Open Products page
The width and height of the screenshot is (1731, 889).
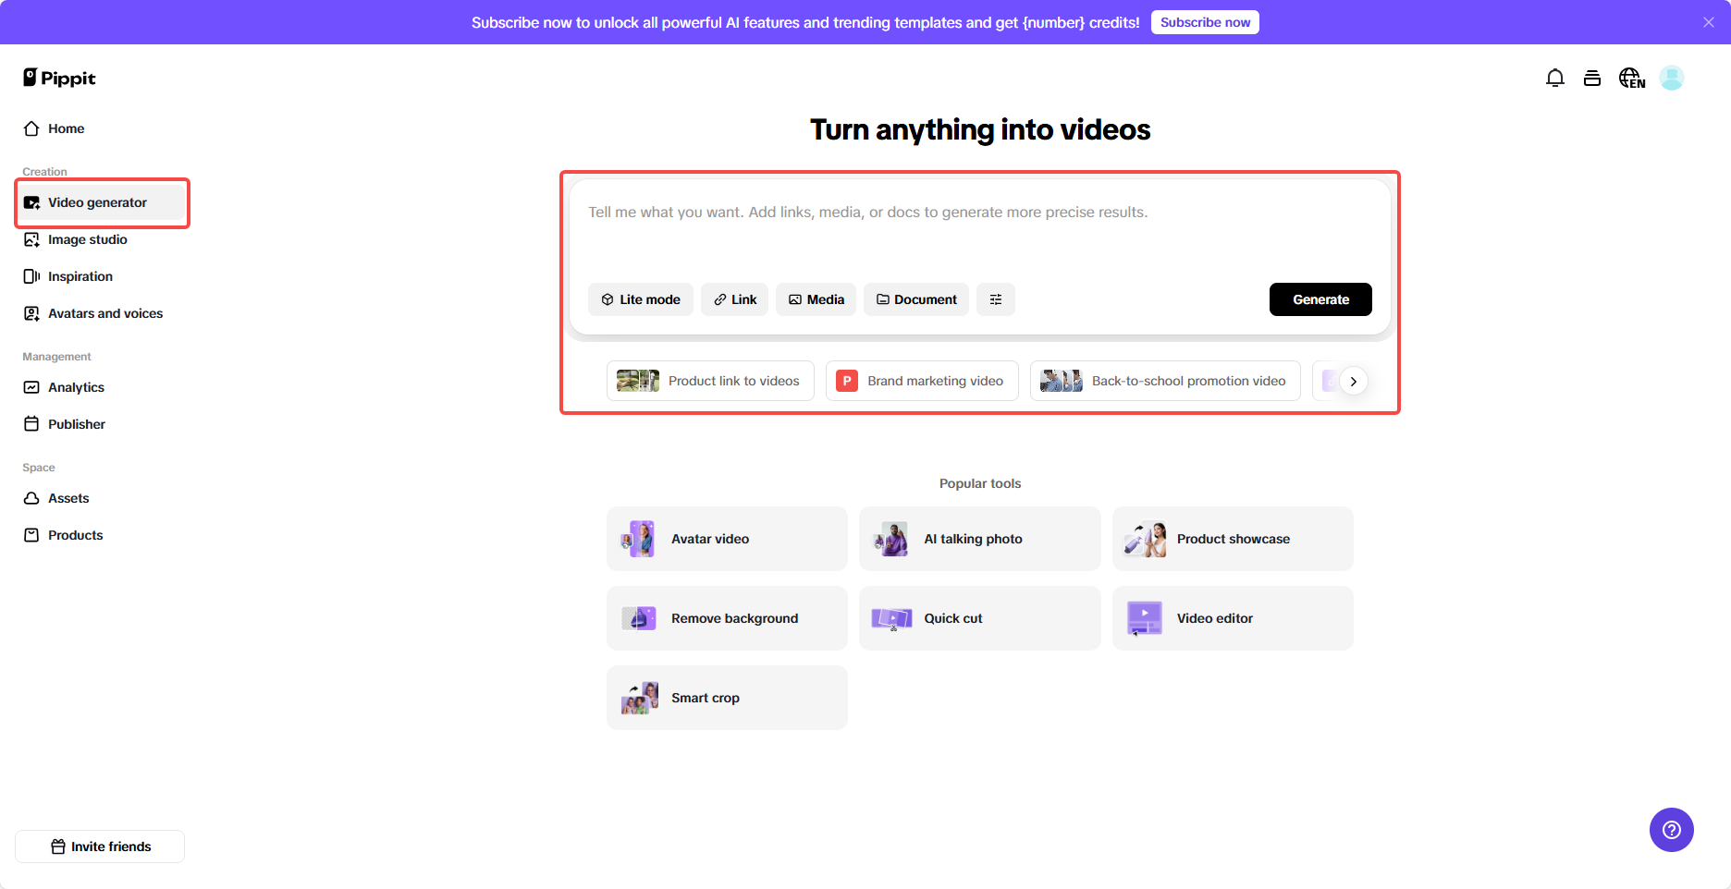click(x=100, y=535)
